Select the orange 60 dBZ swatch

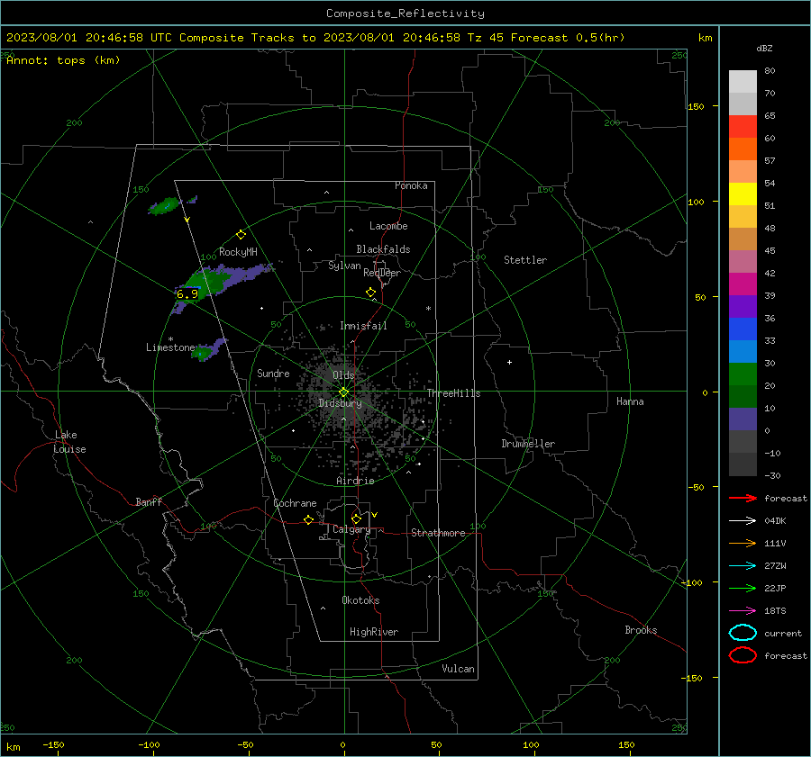[x=743, y=149]
